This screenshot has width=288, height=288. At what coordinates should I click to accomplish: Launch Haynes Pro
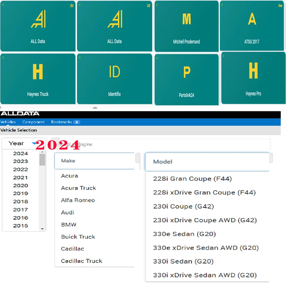point(253,78)
